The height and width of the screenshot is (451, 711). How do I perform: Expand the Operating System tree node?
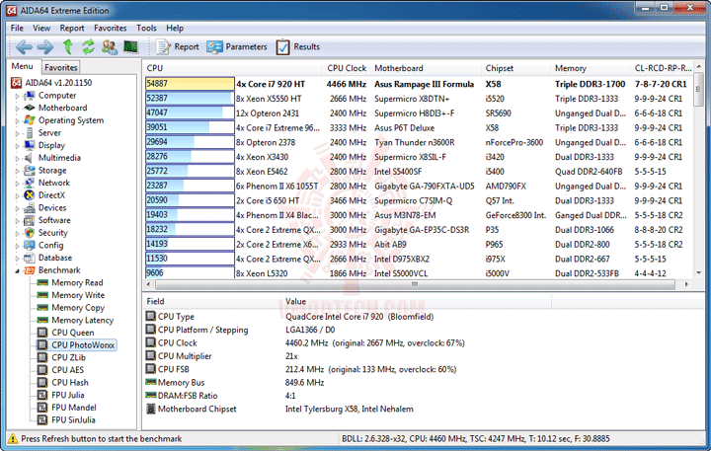(17, 121)
